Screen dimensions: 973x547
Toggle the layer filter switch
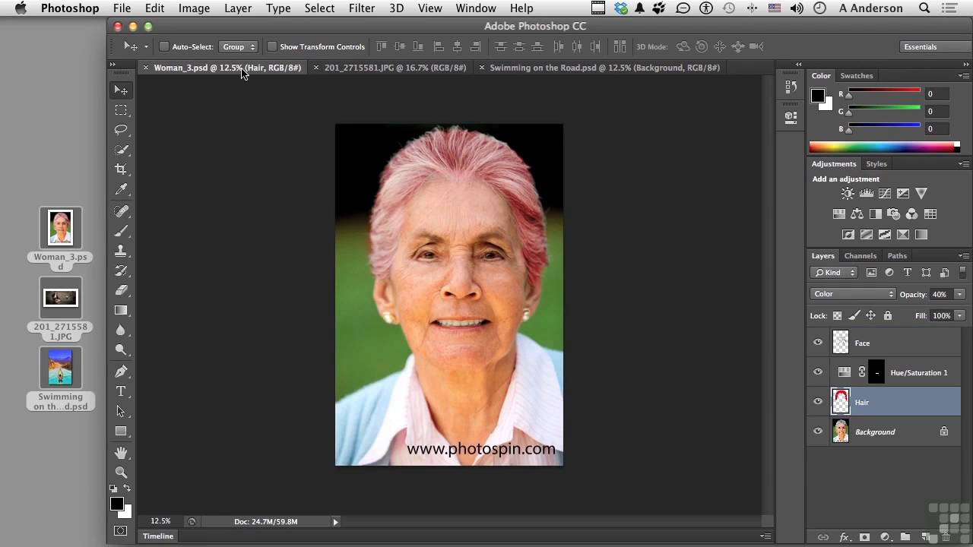pos(962,272)
